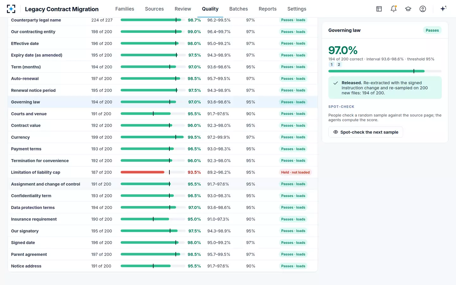Viewport: 456px width, 285px height.
Task: Select the Expiry date (as amended) row
Action: 163,55
